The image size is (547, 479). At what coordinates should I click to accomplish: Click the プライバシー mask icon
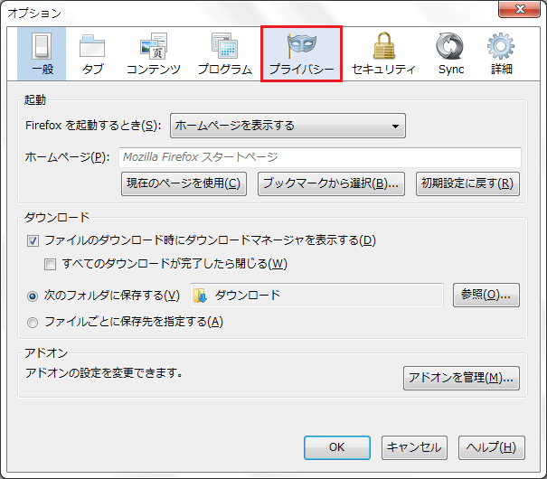coord(301,46)
